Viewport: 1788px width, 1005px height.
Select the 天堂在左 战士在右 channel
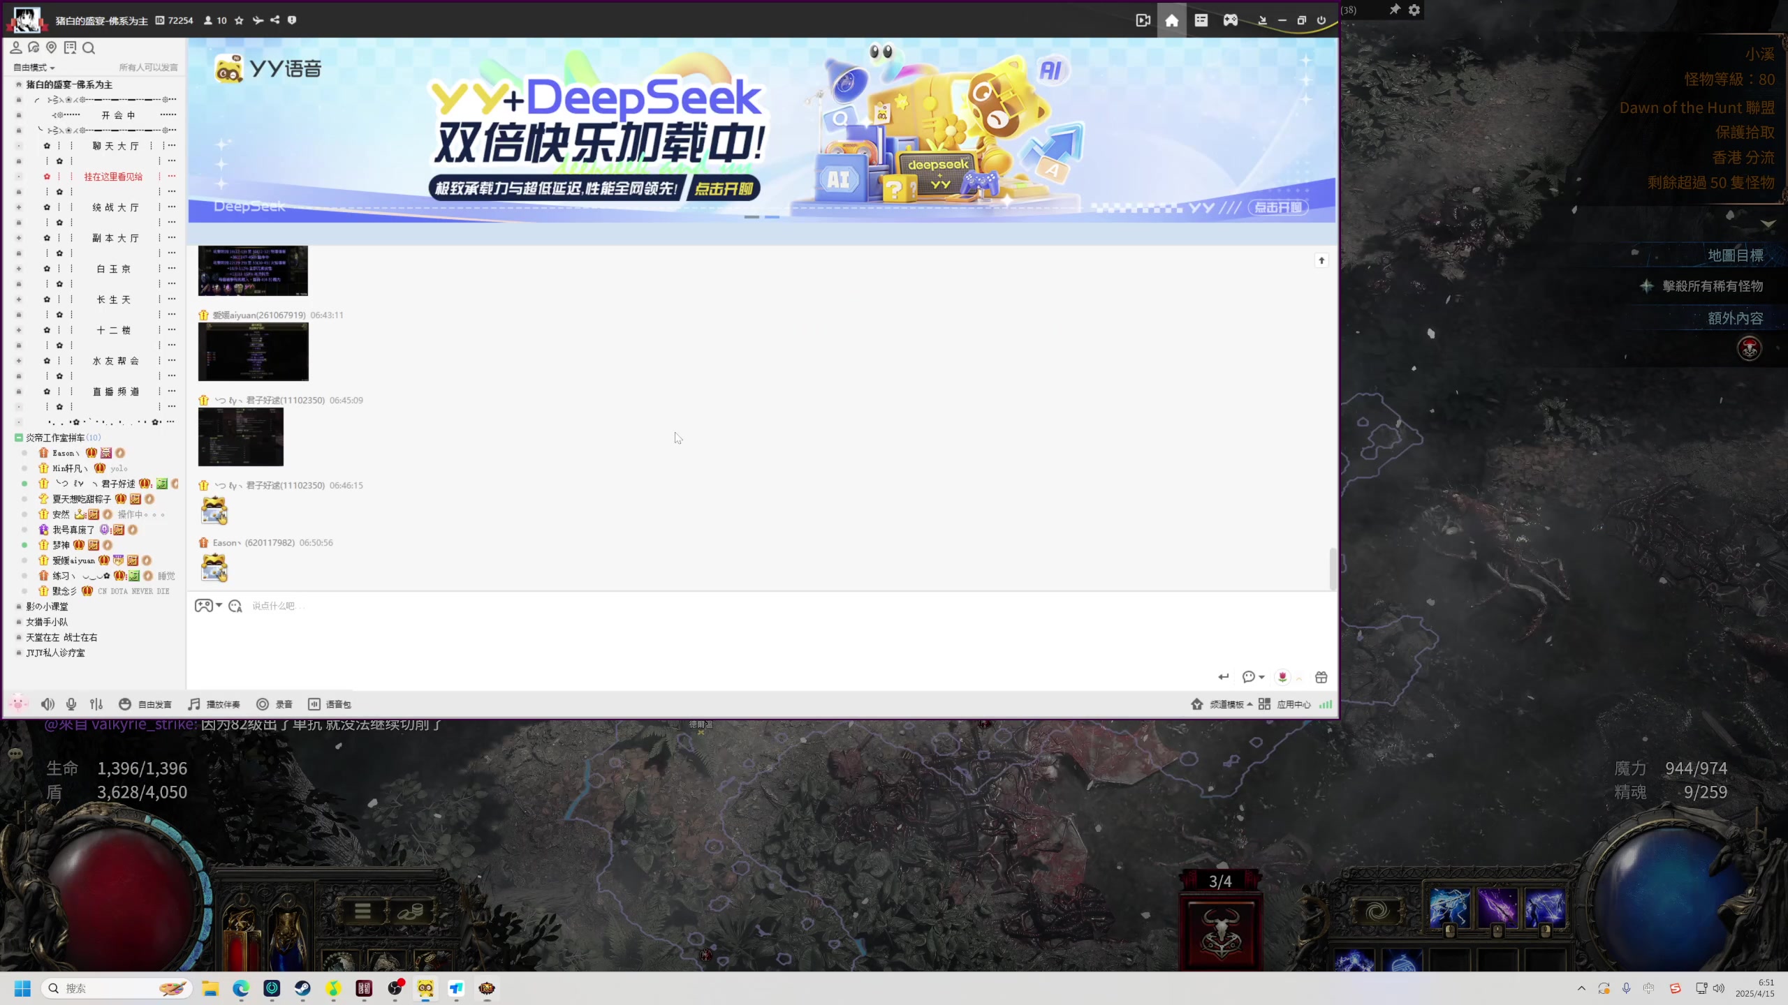pos(61,637)
